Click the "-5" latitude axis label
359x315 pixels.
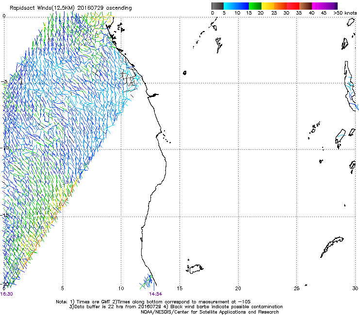pos(4,82)
